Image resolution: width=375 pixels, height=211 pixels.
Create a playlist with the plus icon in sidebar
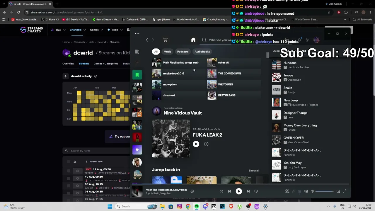coord(137,62)
